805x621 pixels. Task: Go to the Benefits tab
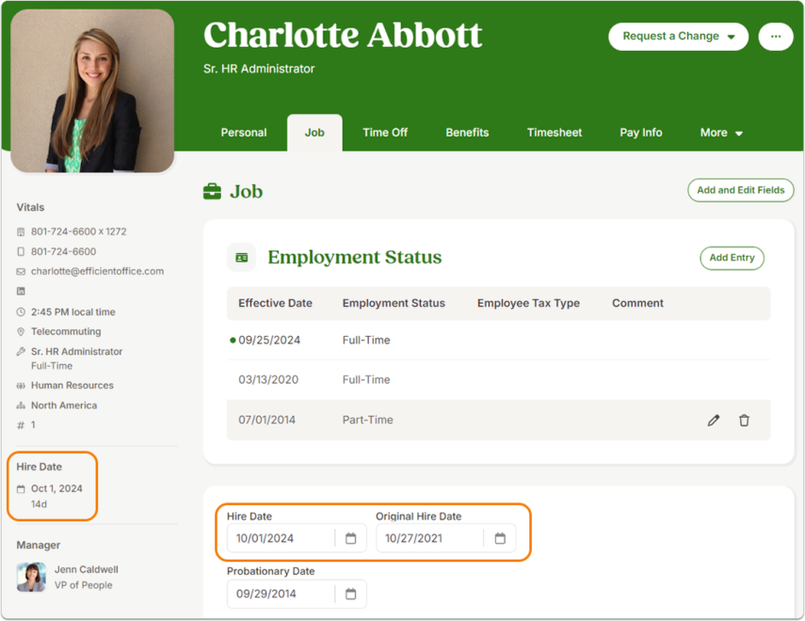(x=467, y=133)
